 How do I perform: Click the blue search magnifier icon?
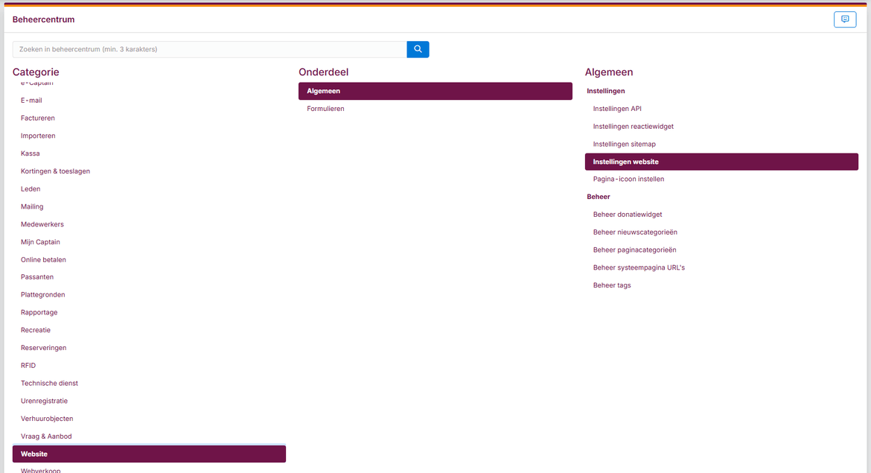coord(417,49)
